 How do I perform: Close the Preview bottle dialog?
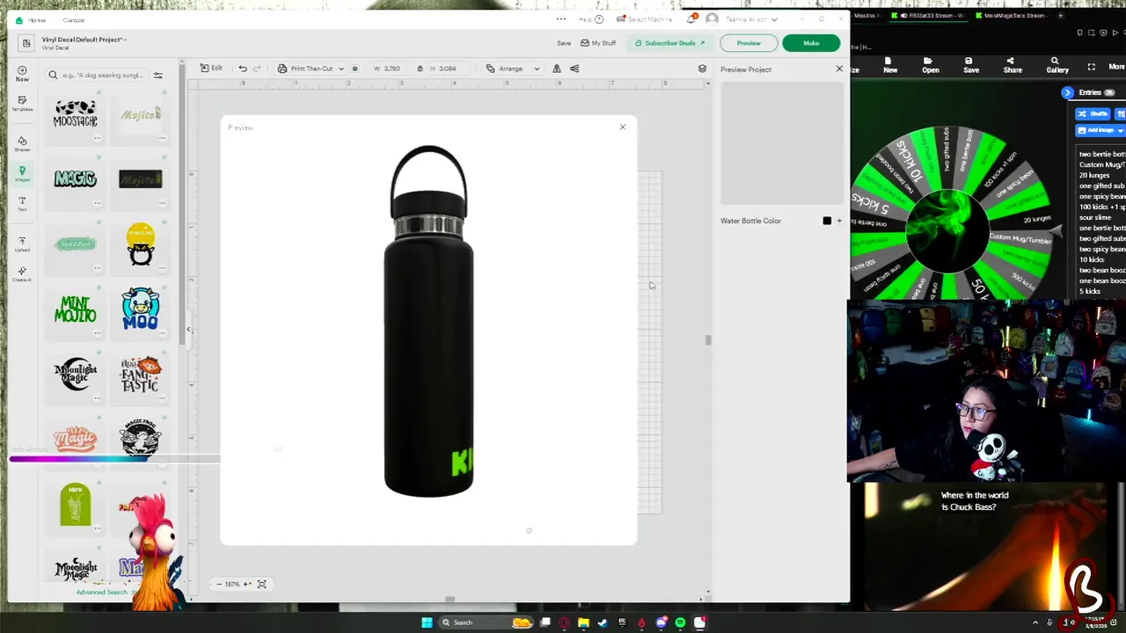623,127
